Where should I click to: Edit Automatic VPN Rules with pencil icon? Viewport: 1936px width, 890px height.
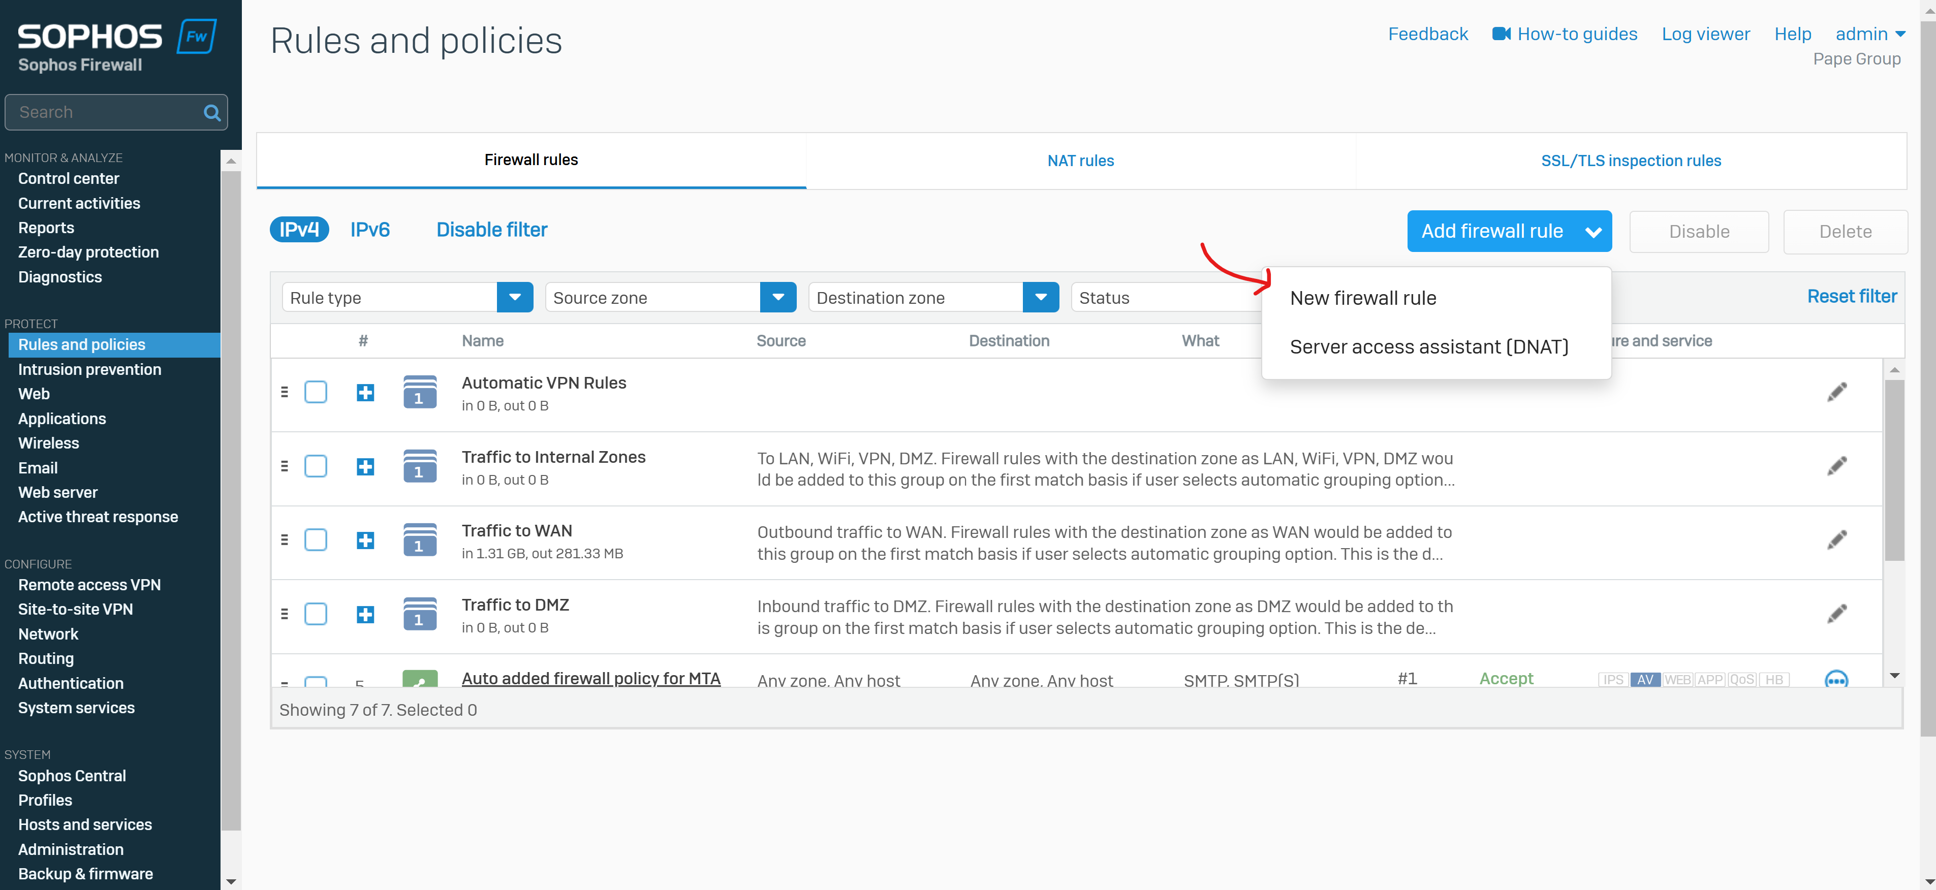pyautogui.click(x=1837, y=392)
